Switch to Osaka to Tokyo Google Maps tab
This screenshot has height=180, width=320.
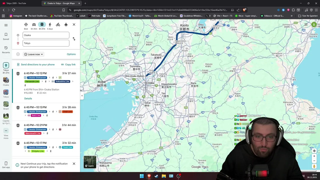click(x=61, y=3)
